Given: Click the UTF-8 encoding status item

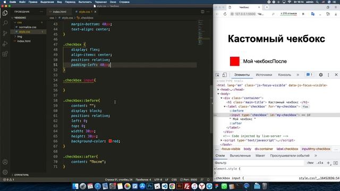Looking at the screenshot, I should 158,180.
